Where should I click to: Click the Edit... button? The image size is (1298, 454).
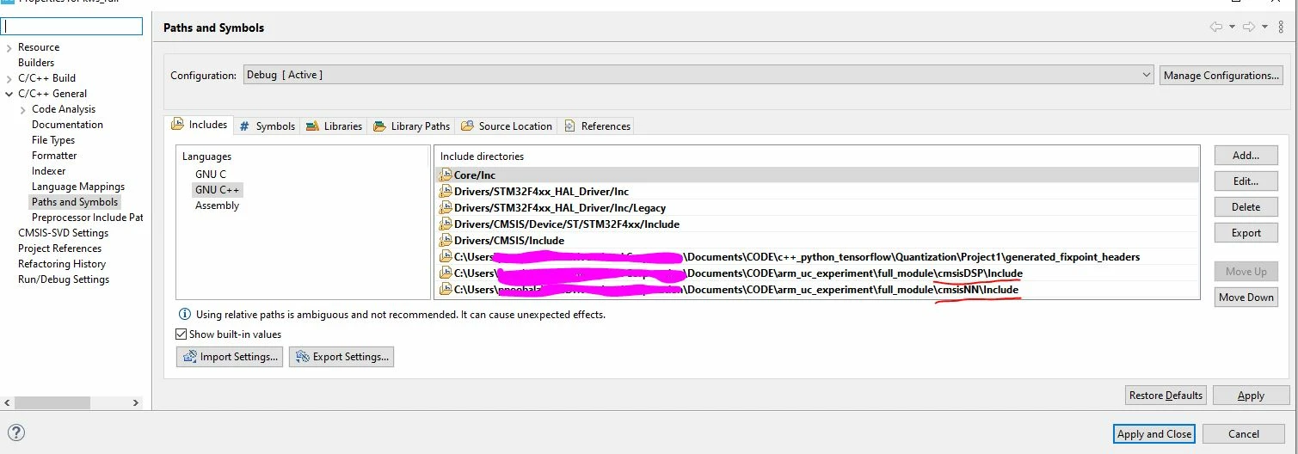[x=1246, y=181]
